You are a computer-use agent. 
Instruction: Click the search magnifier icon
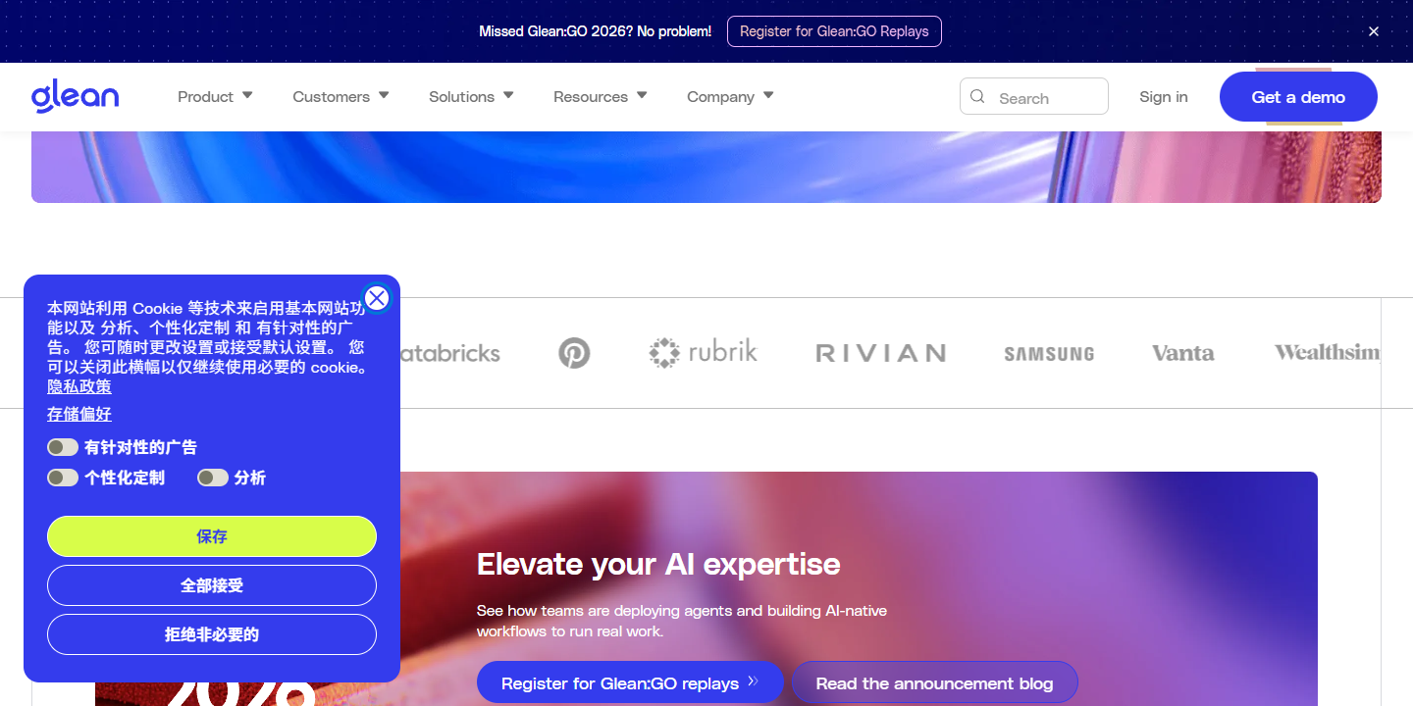(977, 96)
